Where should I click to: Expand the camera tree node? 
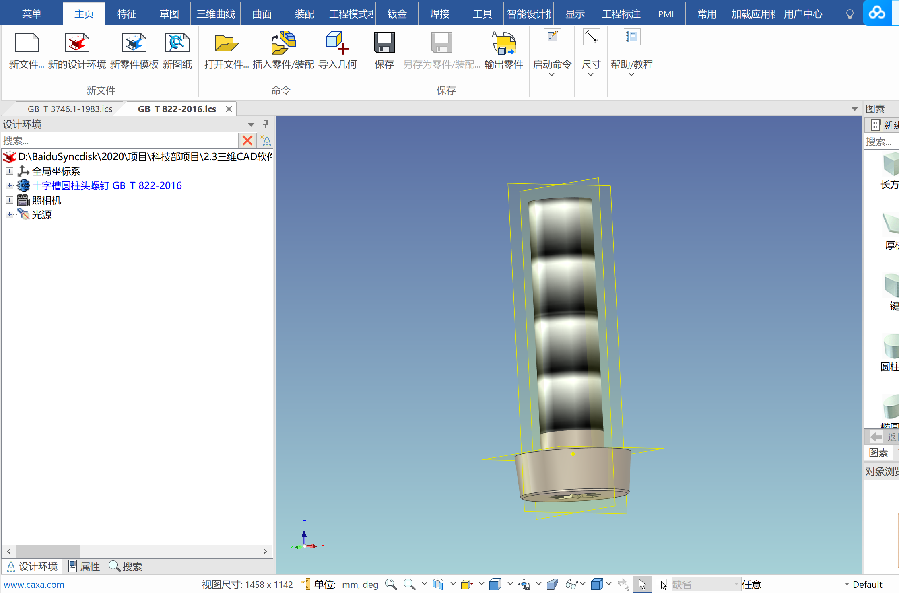(x=9, y=200)
